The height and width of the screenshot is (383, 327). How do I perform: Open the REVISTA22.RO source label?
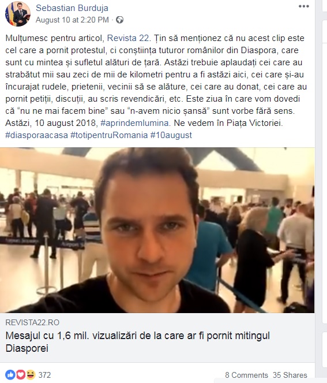point(32,322)
